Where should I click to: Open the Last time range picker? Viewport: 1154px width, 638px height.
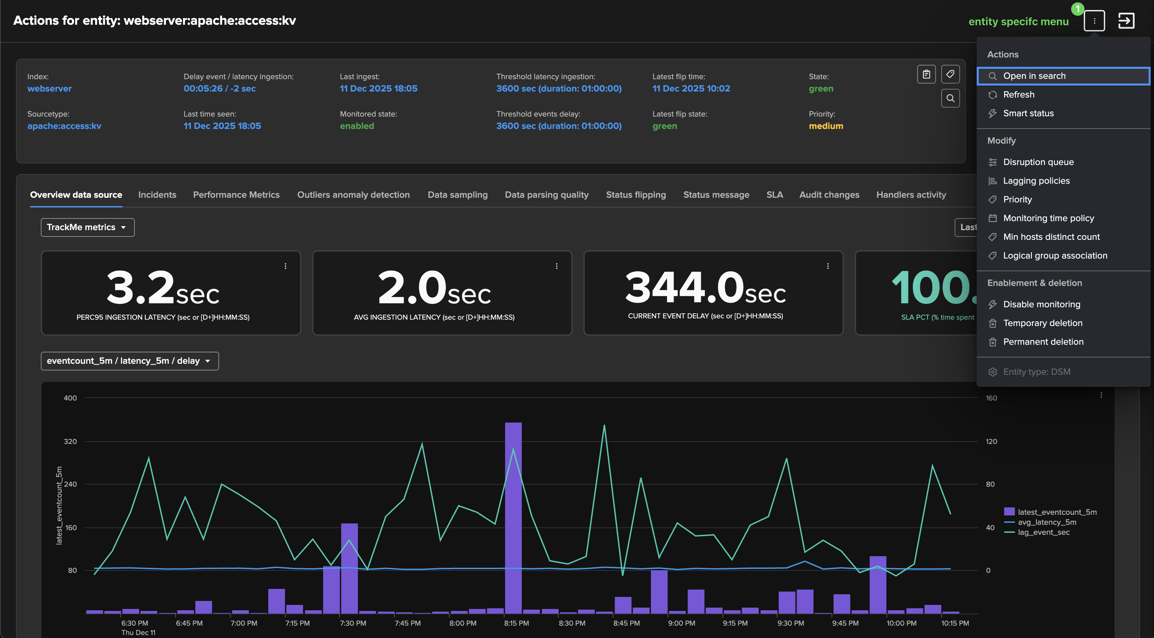pyautogui.click(x=967, y=227)
